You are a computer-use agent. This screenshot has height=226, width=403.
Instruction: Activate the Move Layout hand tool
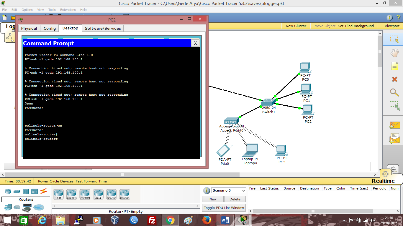394,53
